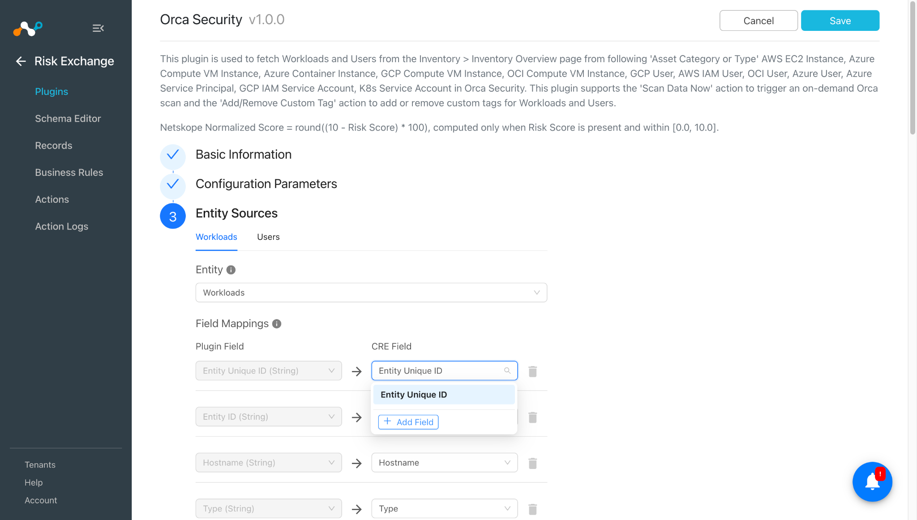Show Entity info tooltip icon
The width and height of the screenshot is (917, 520).
[x=231, y=270]
